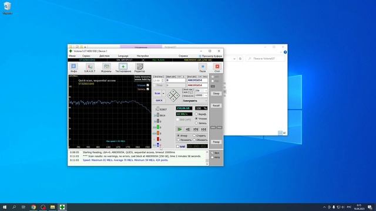Open the S.M.A.R.T. toolbar icon
Screen dimensions: 376x211
tap(90, 68)
